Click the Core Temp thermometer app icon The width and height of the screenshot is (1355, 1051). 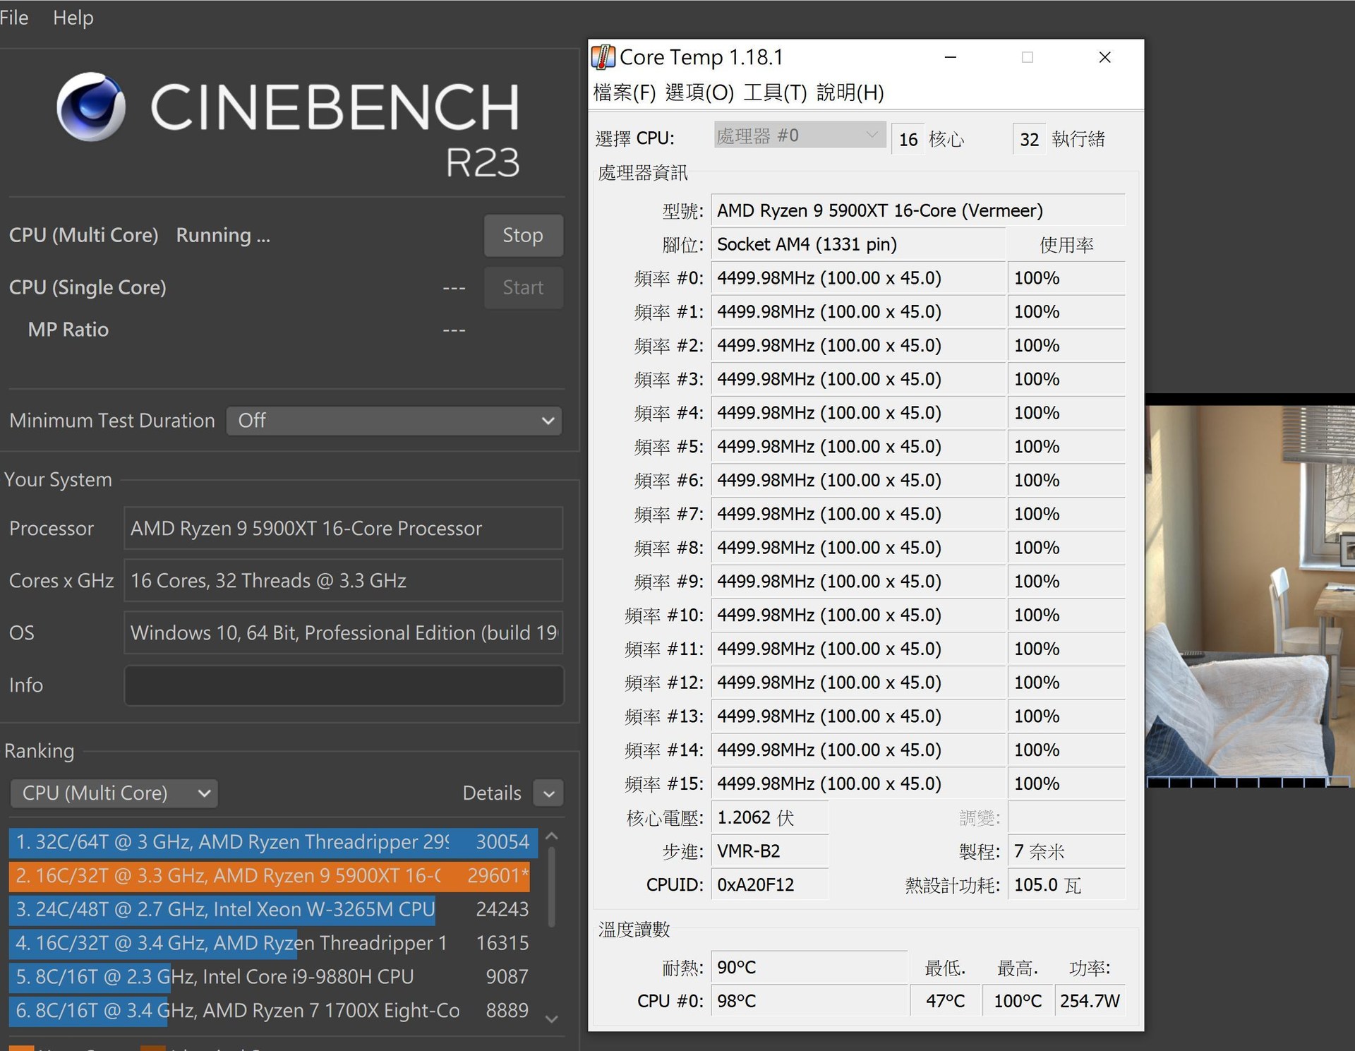tap(603, 57)
